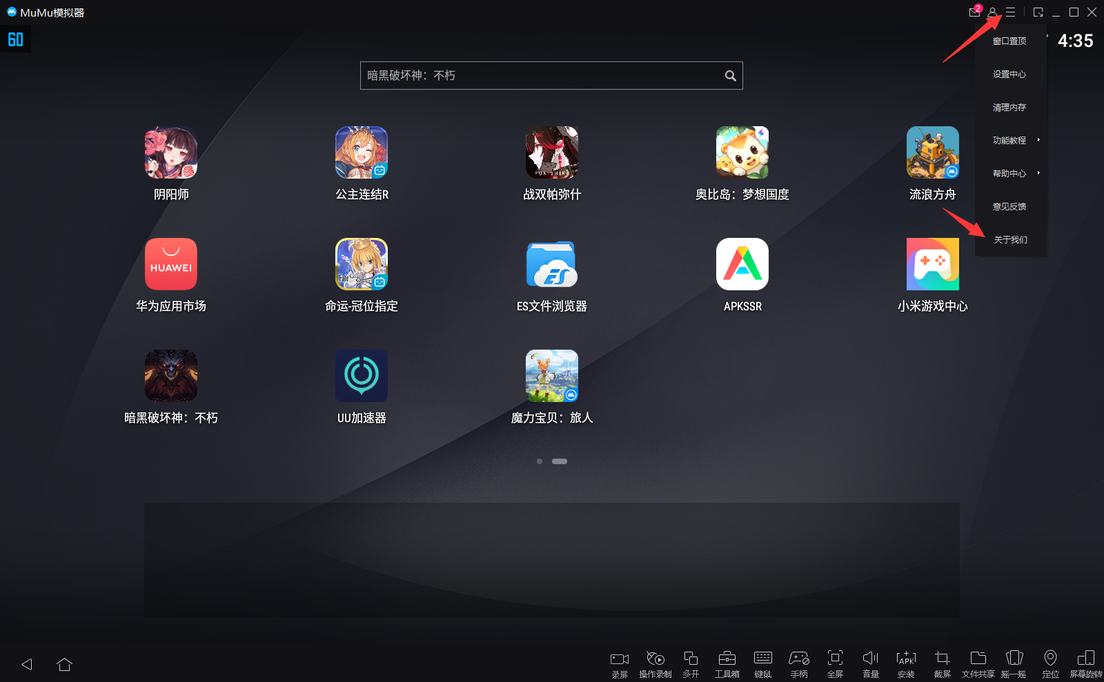Image resolution: width=1104 pixels, height=682 pixels.
Task: Toggle 全屏 fullscreen mode
Action: pyautogui.click(x=835, y=664)
